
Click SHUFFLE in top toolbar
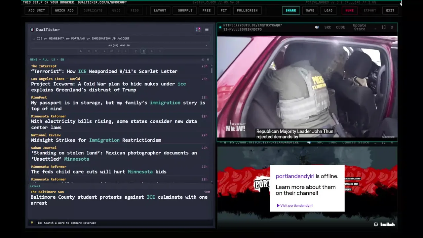(185, 10)
